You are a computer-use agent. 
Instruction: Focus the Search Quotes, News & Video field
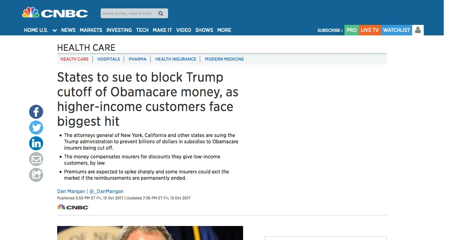(x=129, y=14)
